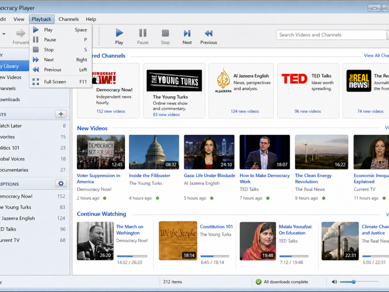
Task: Click the 124 new videos link
Action: (x=245, y=111)
